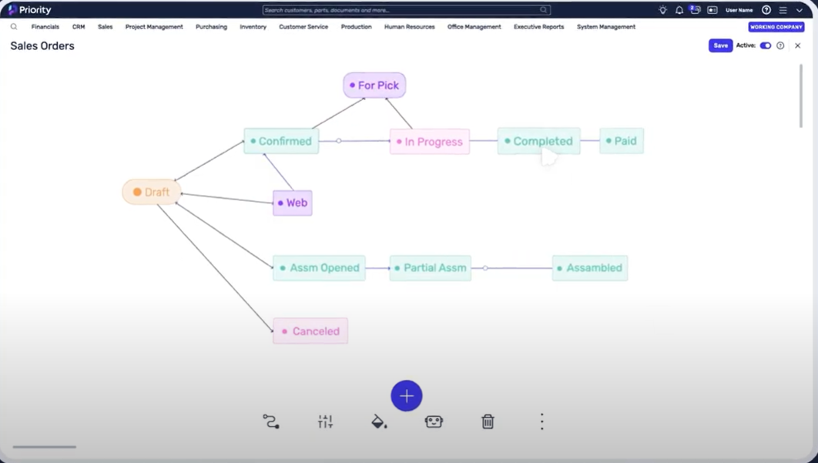Toggle the Active switch
The width and height of the screenshot is (818, 463).
(766, 45)
